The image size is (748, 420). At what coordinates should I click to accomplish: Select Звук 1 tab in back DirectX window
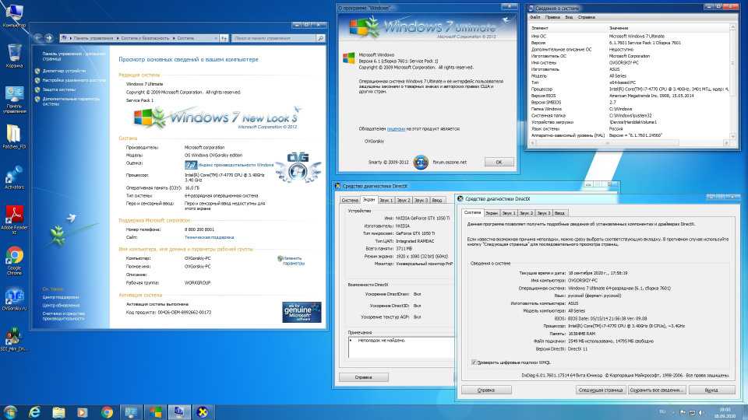386,201
